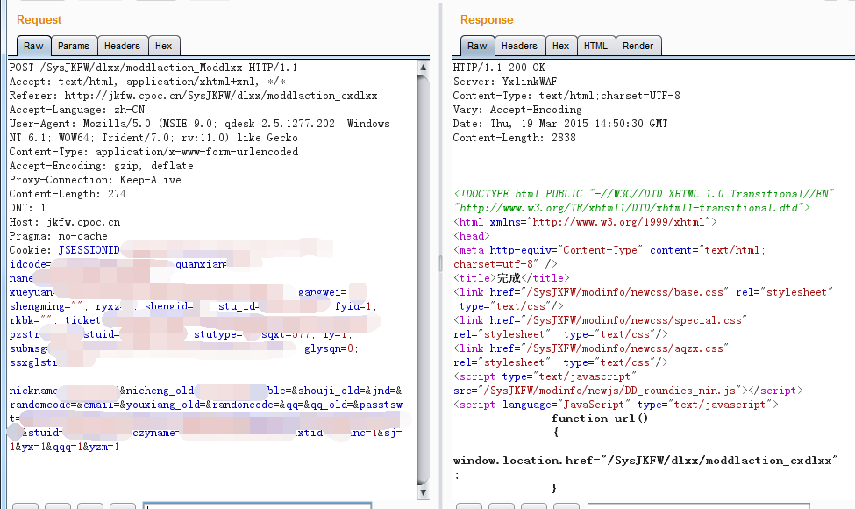Click the 'Date: Thu, 19 Mar 2015' line

[x=560, y=124]
